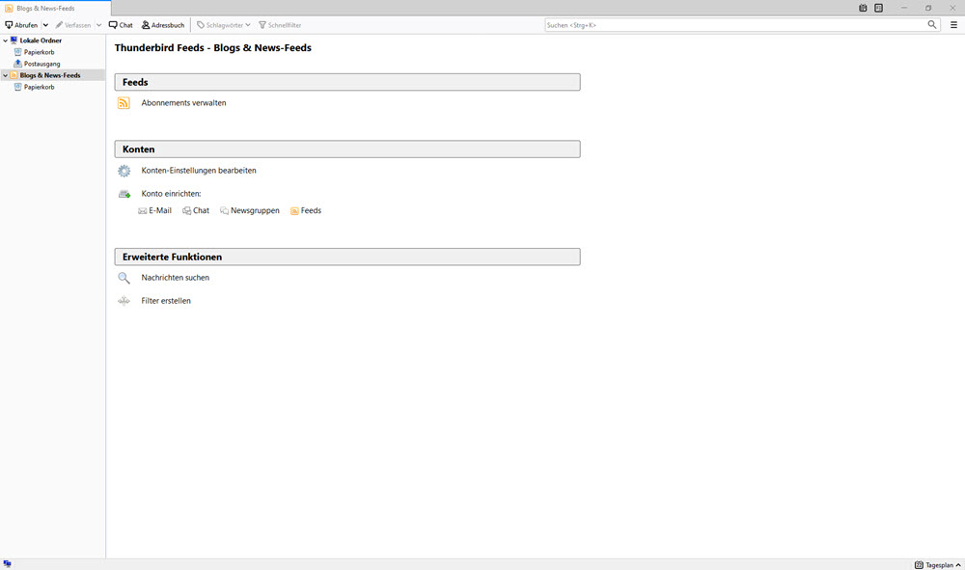Focus the Suchen search field

[733, 25]
